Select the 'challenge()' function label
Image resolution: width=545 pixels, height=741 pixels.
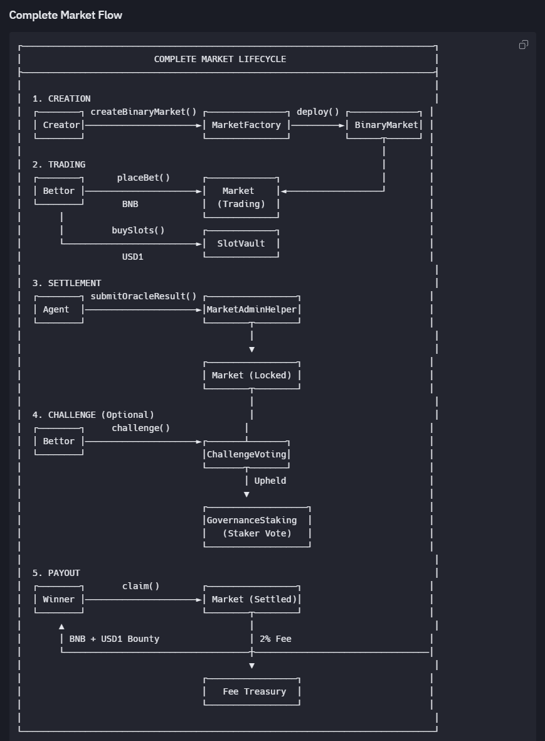[140, 428]
